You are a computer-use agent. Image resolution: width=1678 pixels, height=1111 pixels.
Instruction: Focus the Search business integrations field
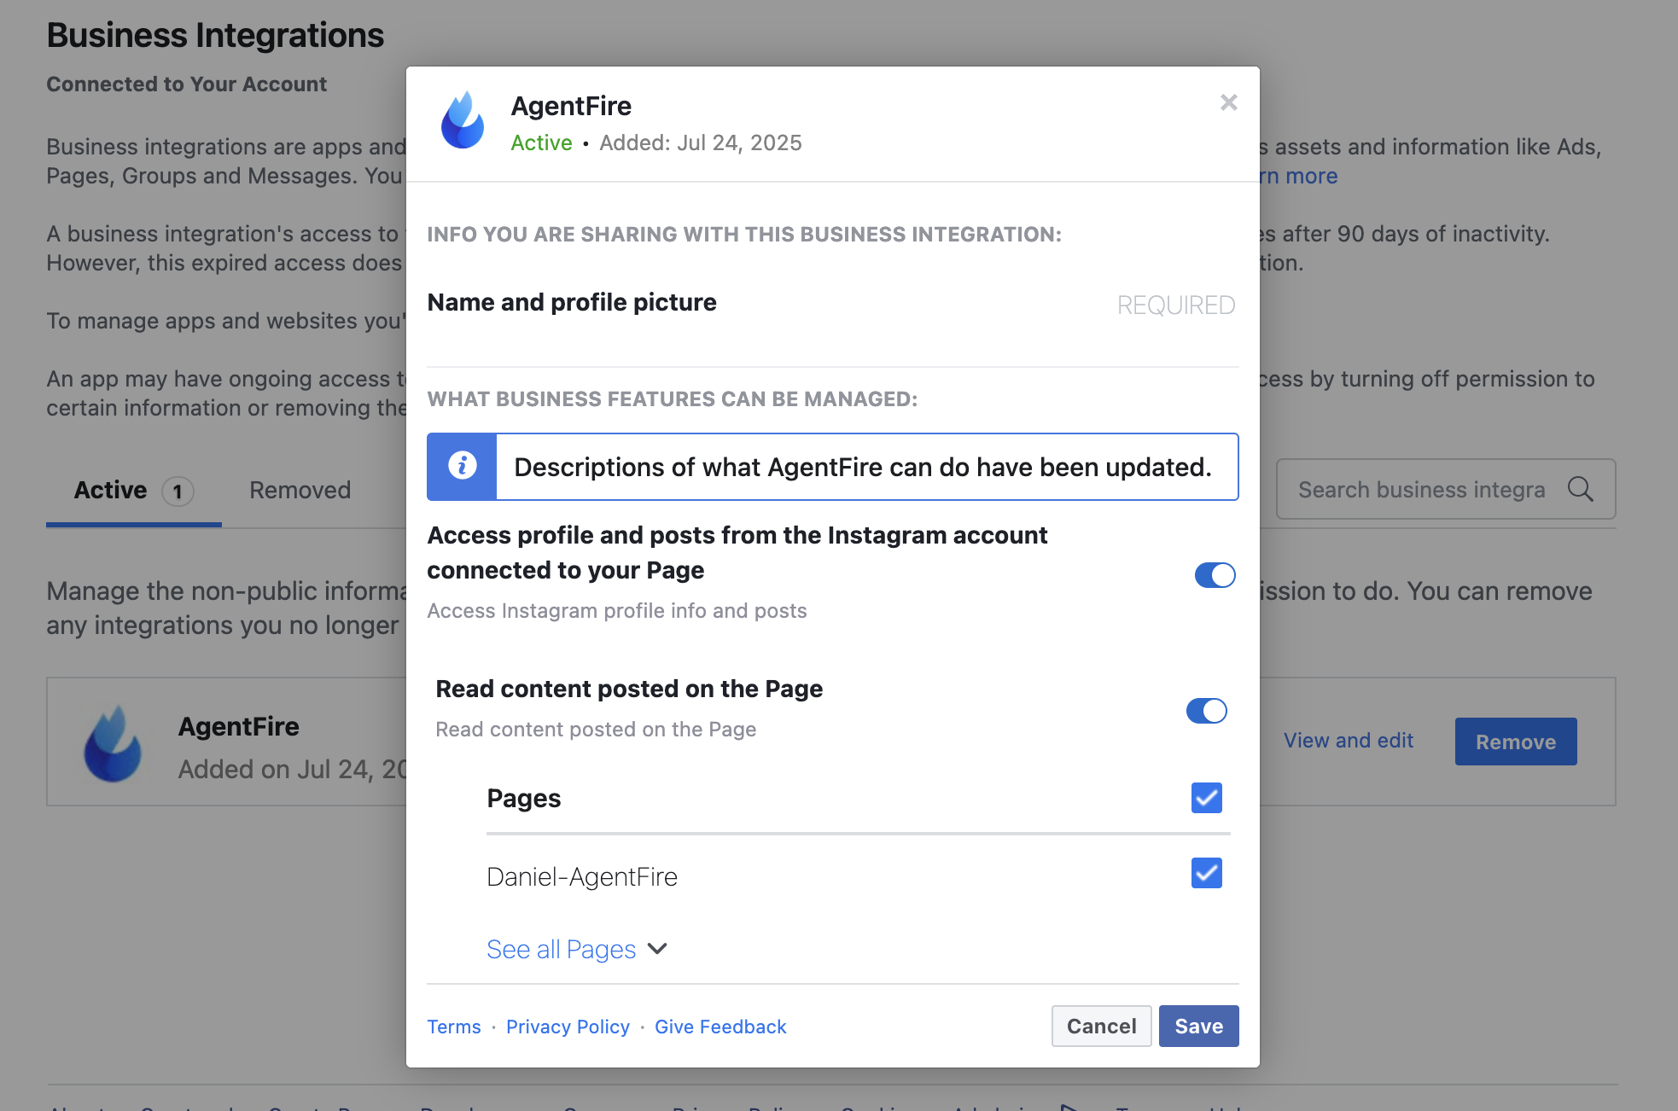pos(1446,489)
